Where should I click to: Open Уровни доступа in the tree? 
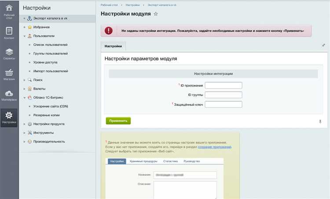point(45,62)
